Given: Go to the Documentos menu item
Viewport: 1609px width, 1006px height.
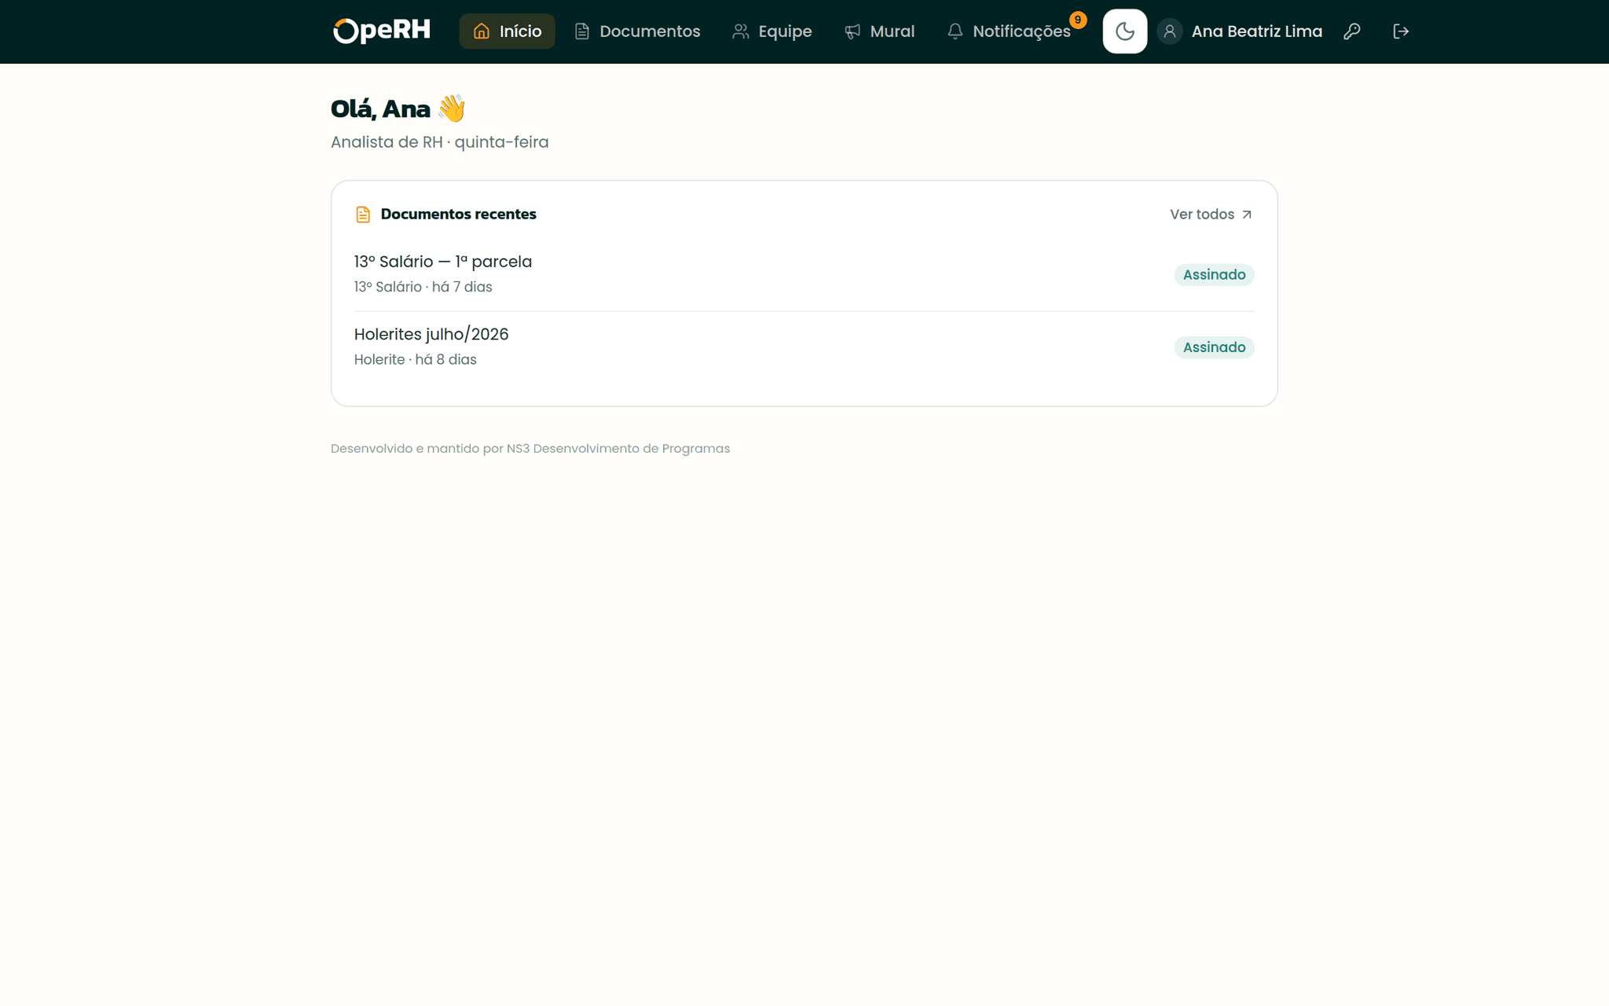Looking at the screenshot, I should [637, 31].
